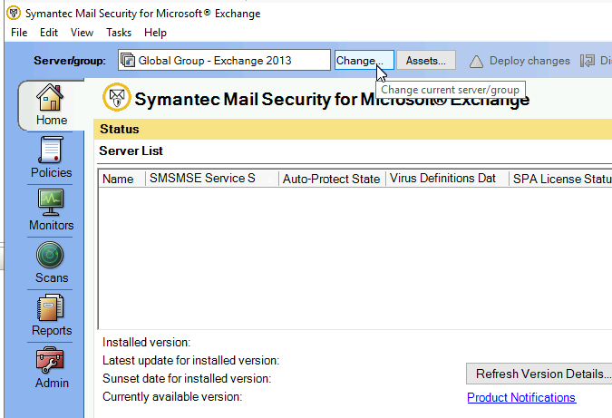Open the Tasks menu
The width and height of the screenshot is (612, 418).
(x=119, y=33)
